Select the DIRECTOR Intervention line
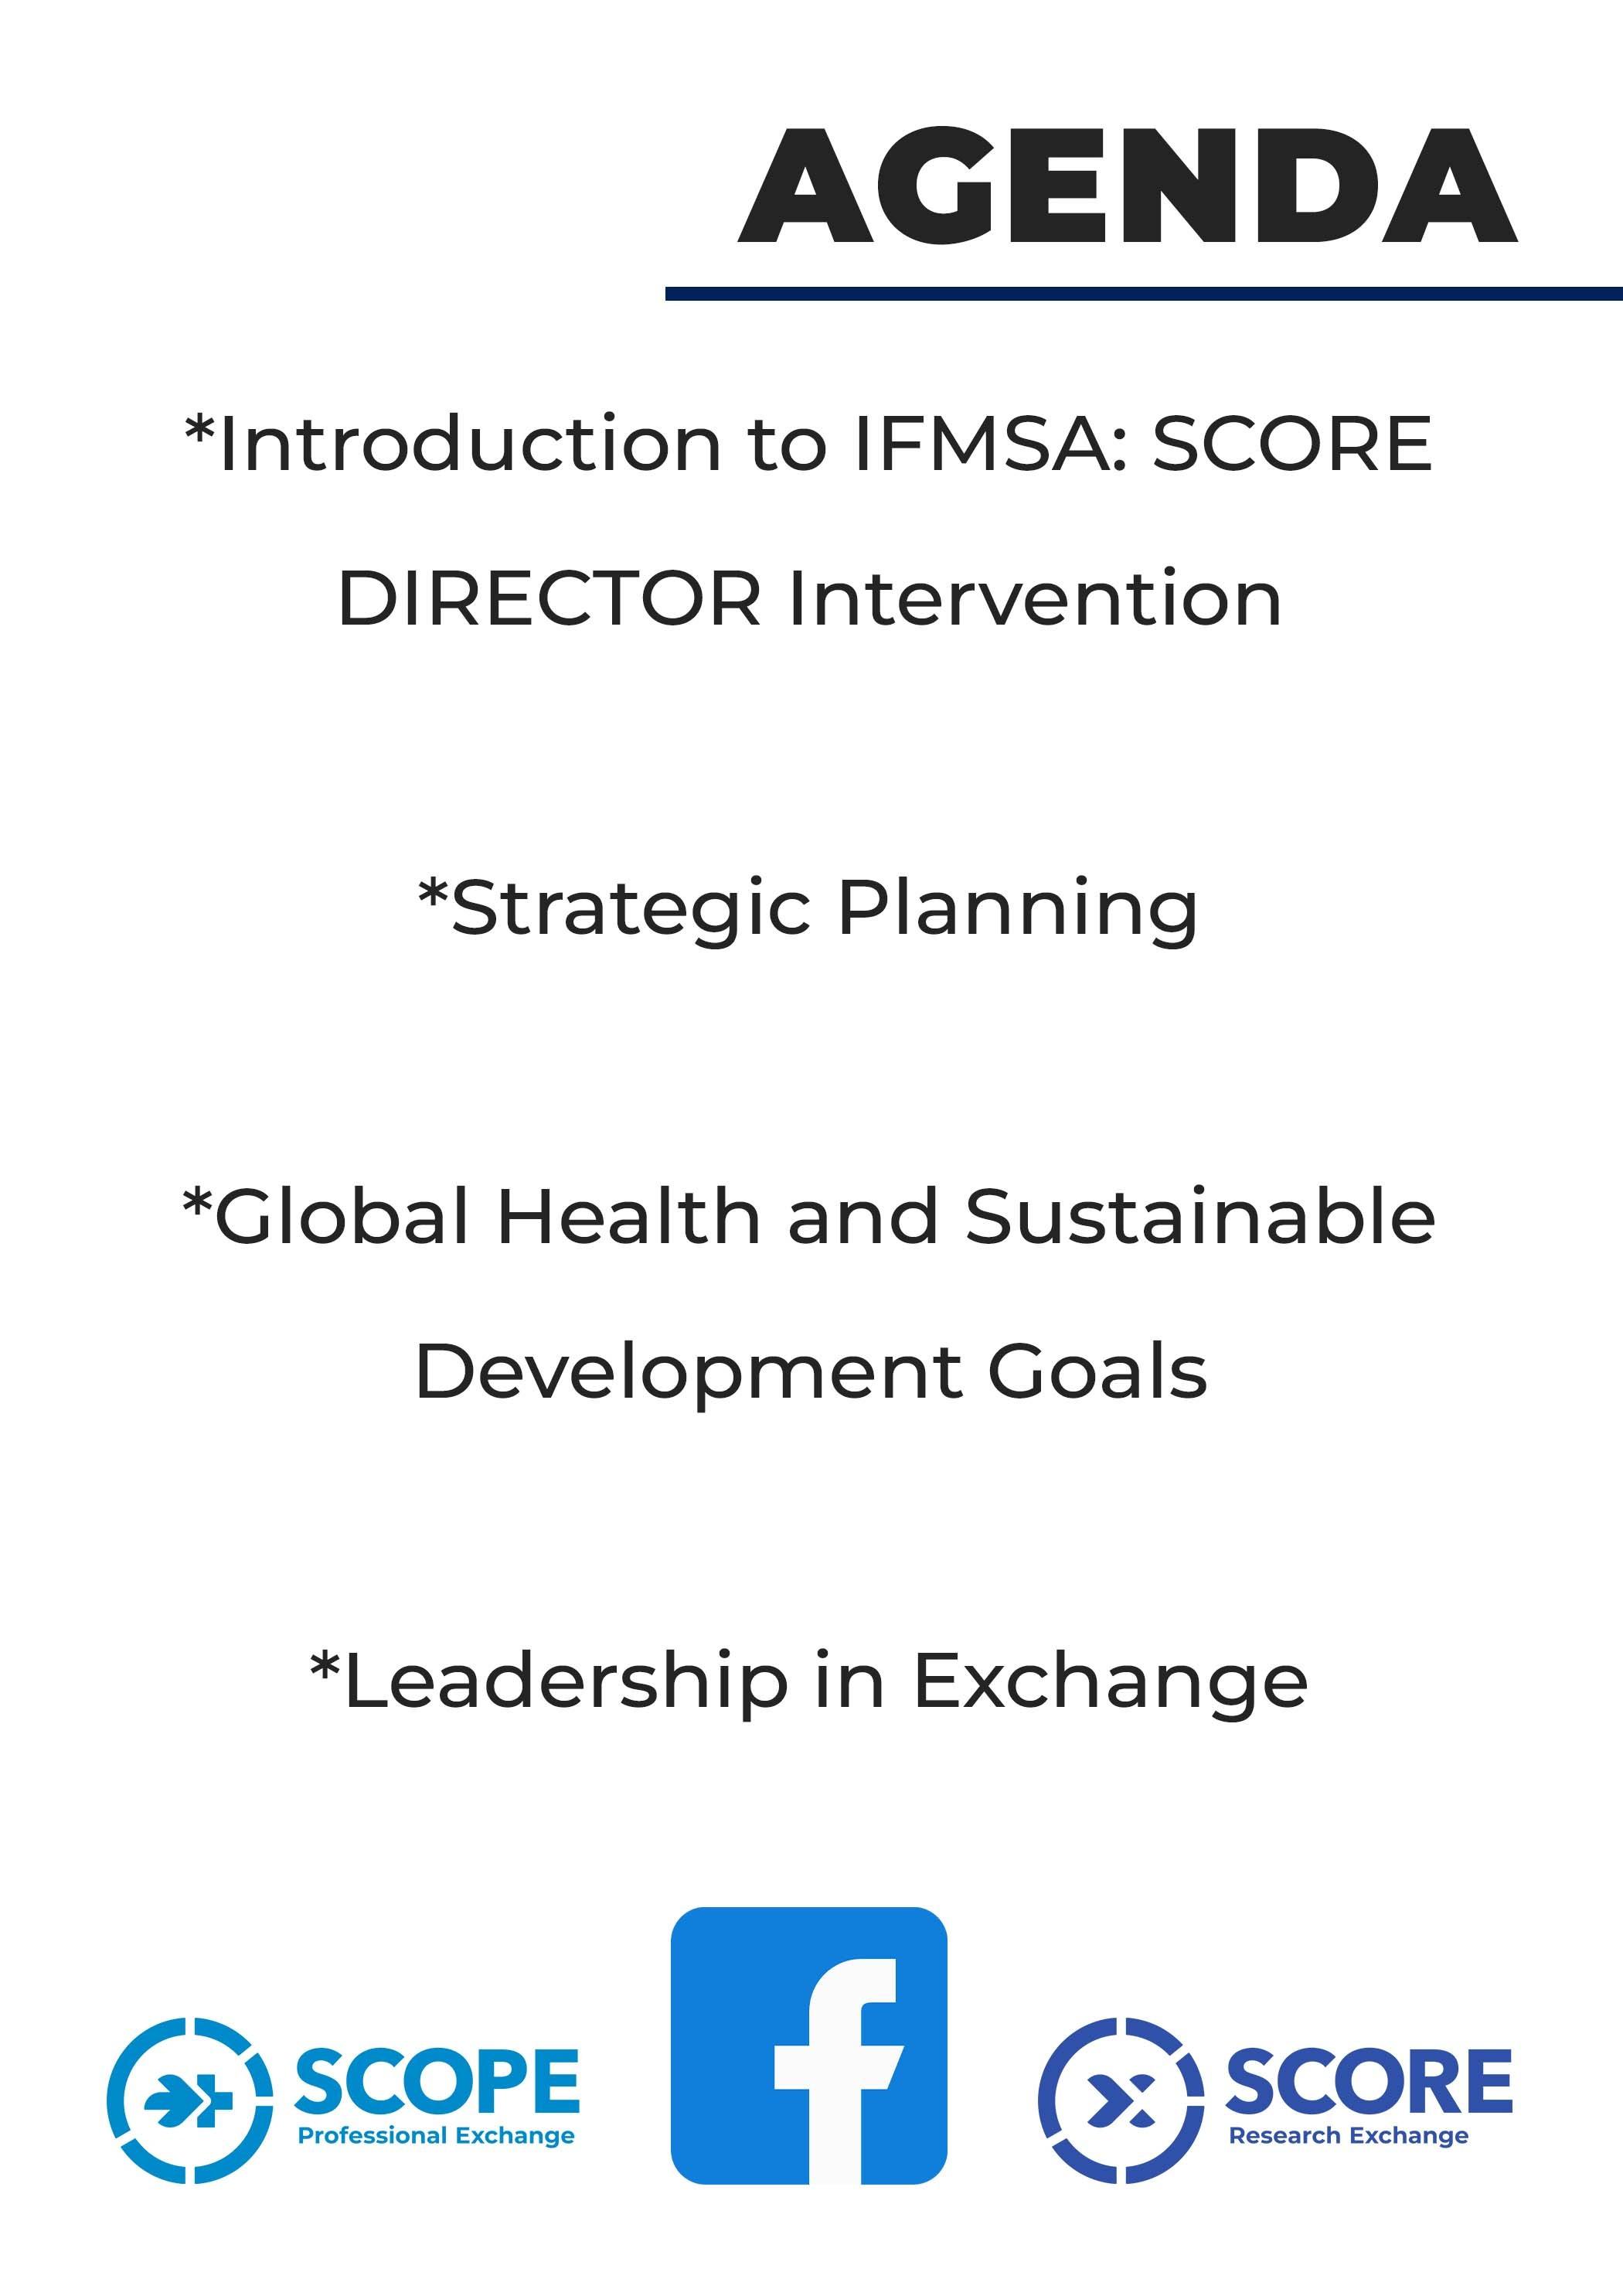Viewport: 1623px width, 2296px height. [x=810, y=598]
